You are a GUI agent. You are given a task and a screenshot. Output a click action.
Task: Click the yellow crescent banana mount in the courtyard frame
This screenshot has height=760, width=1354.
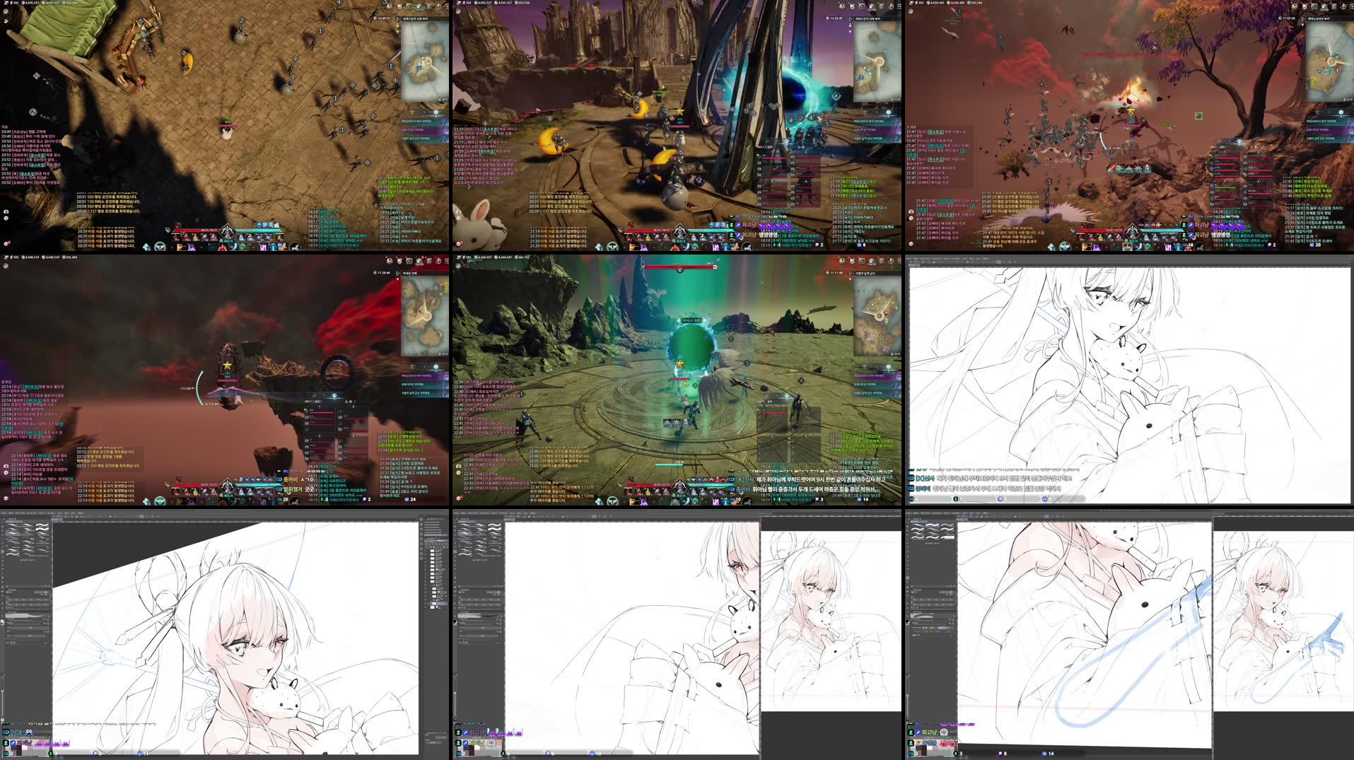(x=187, y=64)
